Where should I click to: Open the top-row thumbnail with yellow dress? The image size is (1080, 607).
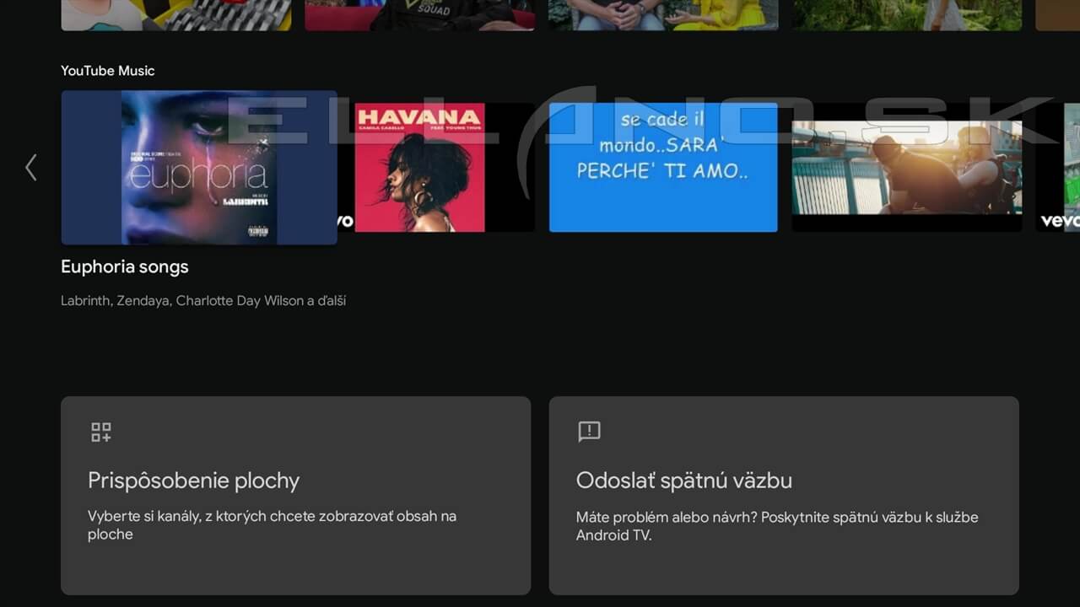click(663, 15)
